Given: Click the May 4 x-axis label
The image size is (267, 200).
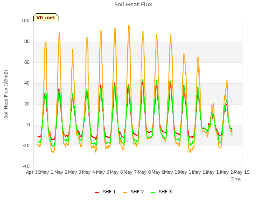Looking at the screenshot, I should click(88, 172).
